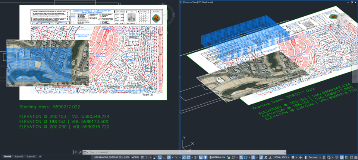Click [+] viewport controls label
Viewport: 358px width, 160px height.
[x=182, y=2]
